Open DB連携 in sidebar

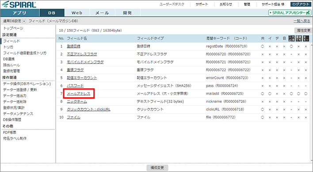pyautogui.click(x=9, y=59)
